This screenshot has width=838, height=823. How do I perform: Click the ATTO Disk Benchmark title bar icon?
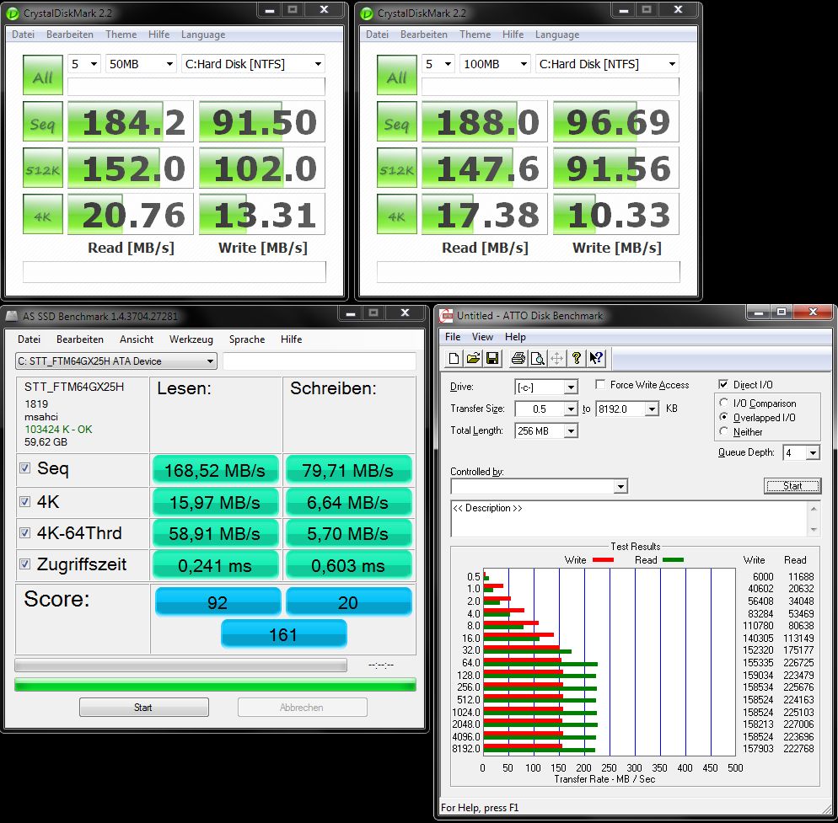[446, 316]
